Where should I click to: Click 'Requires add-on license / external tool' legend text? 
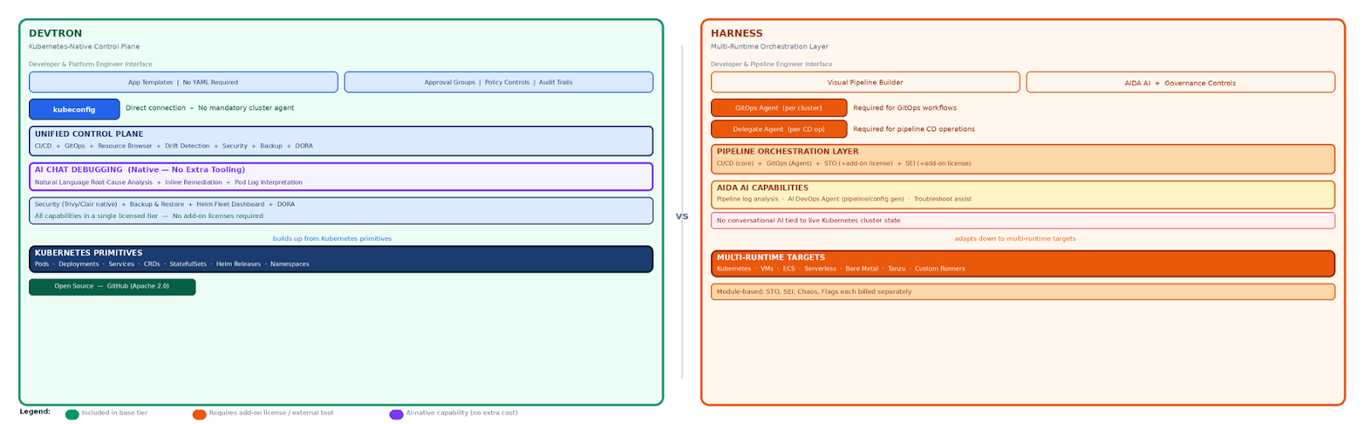[x=271, y=413]
